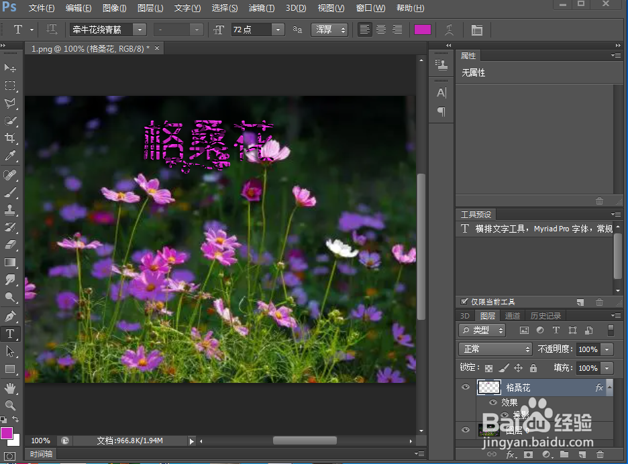Toggle 仅限当前工具 checkbox
The image size is (628, 464).
(464, 302)
